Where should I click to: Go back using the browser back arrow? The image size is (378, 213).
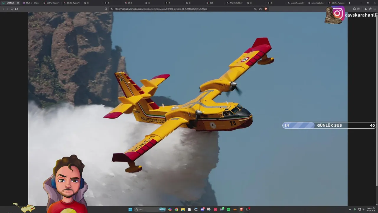pyautogui.click(x=3, y=9)
